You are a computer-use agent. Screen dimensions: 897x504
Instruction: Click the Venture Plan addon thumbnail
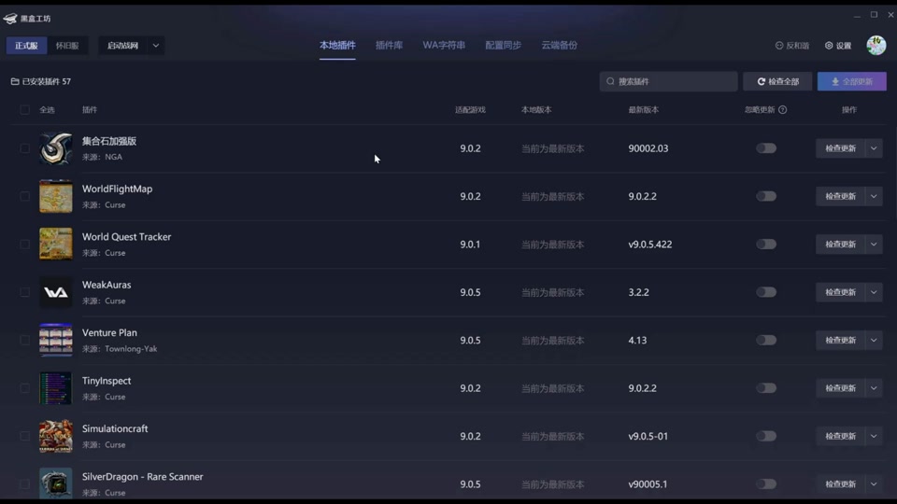point(55,341)
